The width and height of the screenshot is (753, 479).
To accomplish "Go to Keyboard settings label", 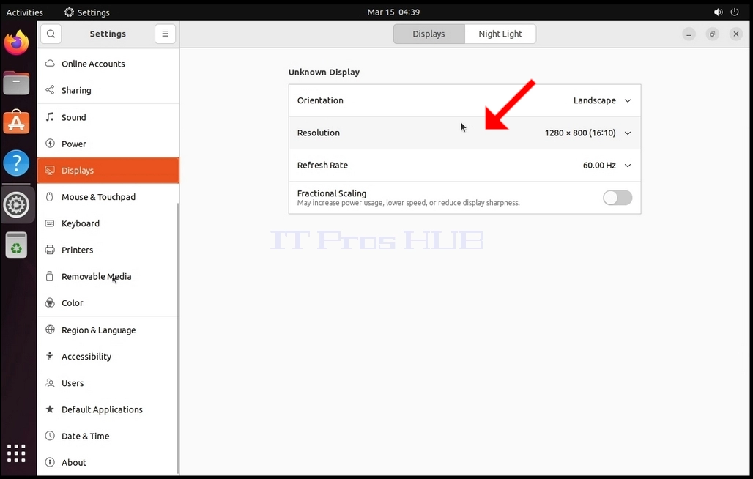I will pos(80,223).
